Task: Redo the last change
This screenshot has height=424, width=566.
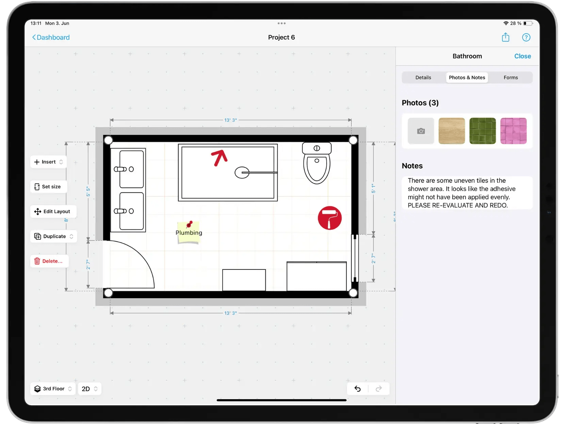Action: [x=379, y=389]
